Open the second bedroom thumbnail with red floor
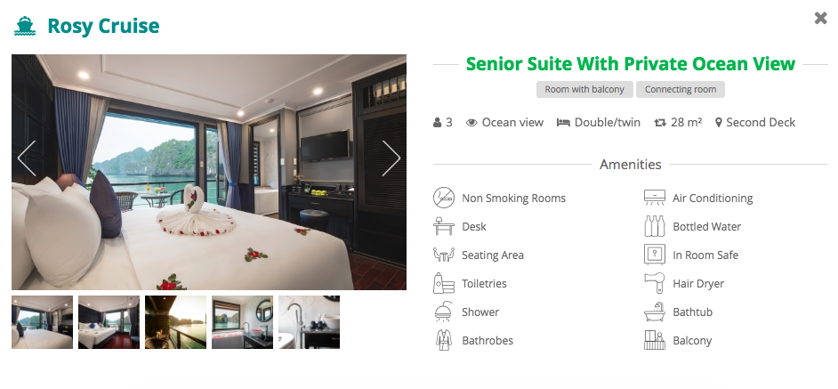The width and height of the screenshot is (838, 389). 109,322
